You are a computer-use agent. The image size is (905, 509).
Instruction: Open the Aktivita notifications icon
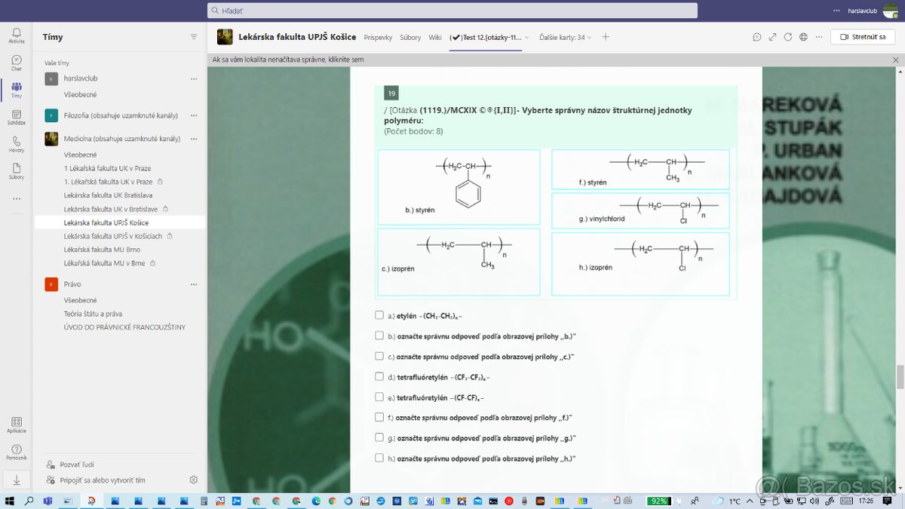17,35
